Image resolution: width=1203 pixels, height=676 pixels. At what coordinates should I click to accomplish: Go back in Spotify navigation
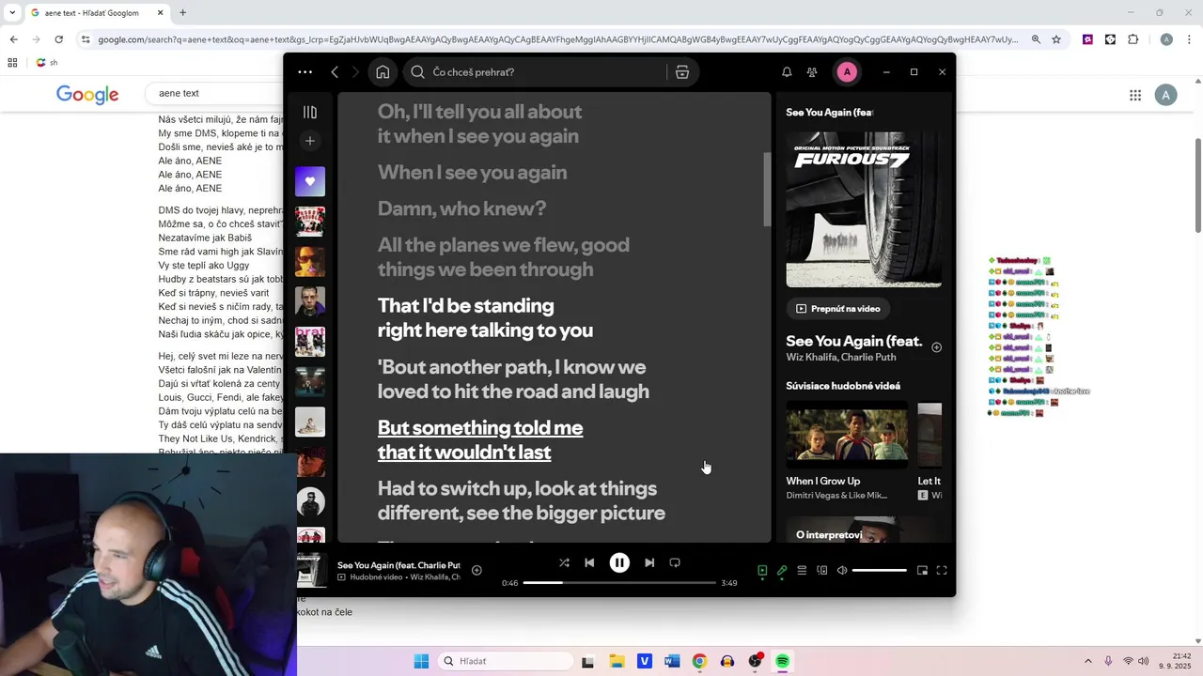[335, 72]
